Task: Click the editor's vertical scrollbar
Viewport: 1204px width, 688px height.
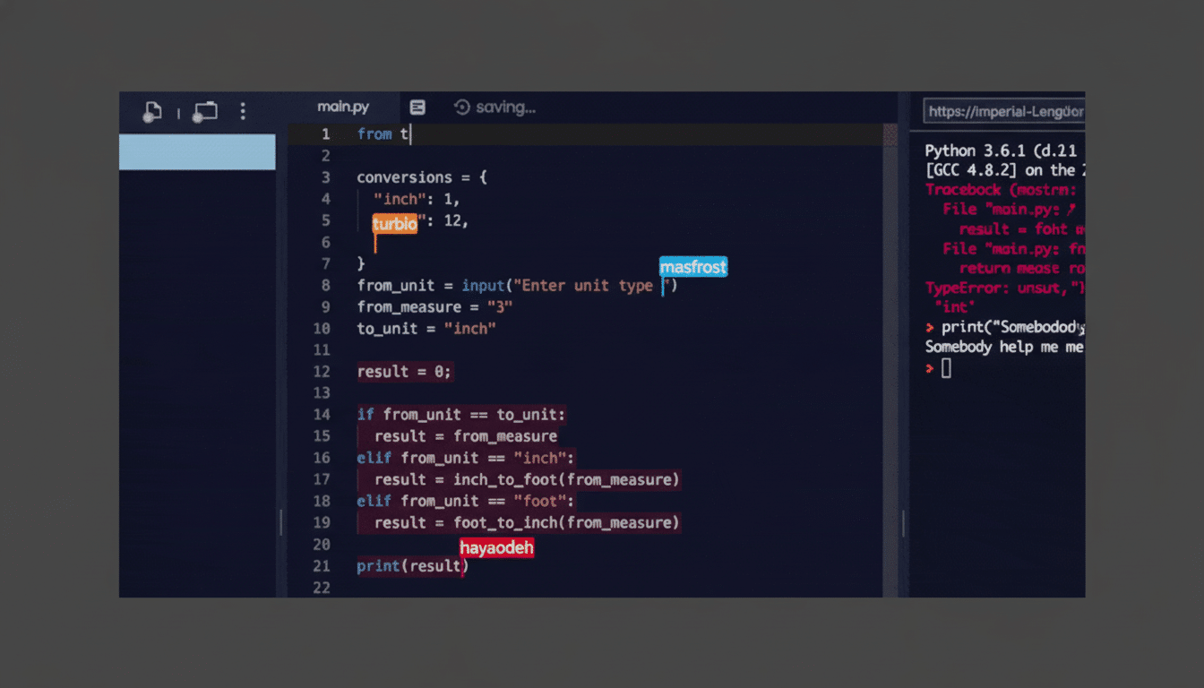Action: point(888,269)
